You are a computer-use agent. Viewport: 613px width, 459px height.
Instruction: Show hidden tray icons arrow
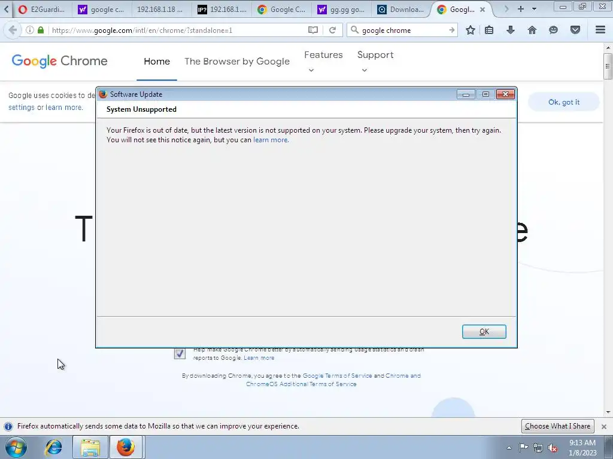(x=509, y=448)
